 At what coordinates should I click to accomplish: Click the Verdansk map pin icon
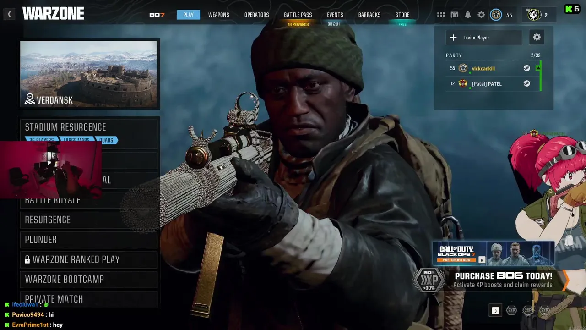coord(30,99)
